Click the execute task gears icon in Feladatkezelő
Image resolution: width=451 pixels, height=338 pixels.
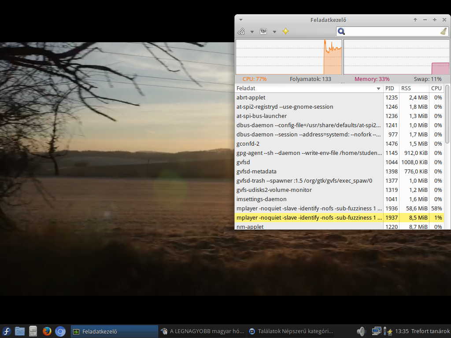[x=241, y=31]
